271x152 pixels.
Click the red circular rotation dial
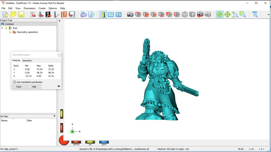point(64,140)
